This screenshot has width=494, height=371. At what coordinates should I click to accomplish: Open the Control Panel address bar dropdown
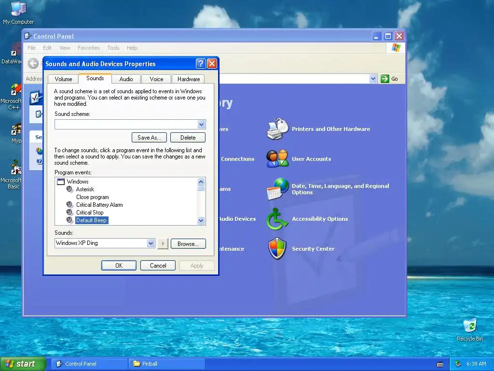point(373,79)
